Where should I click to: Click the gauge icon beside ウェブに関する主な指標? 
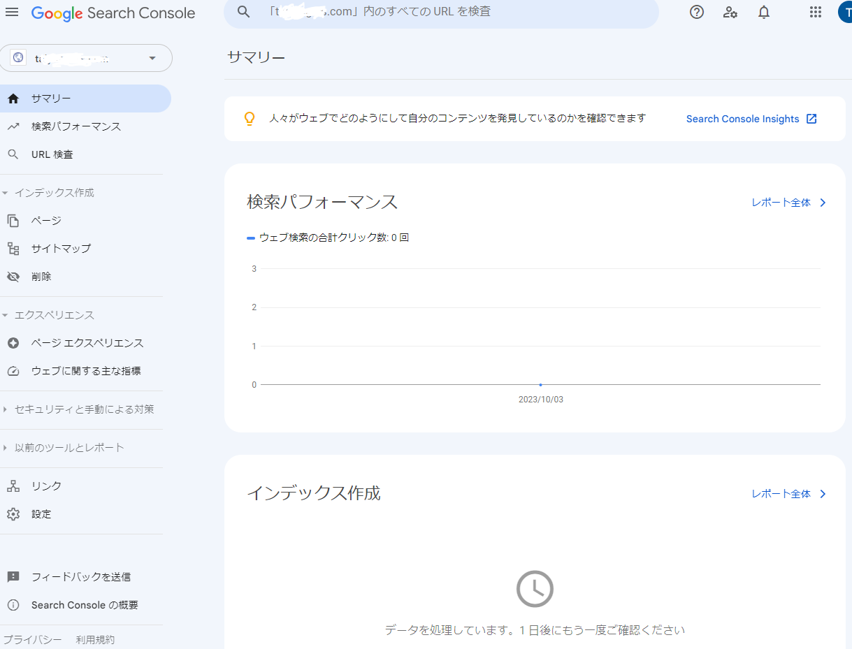[13, 371]
